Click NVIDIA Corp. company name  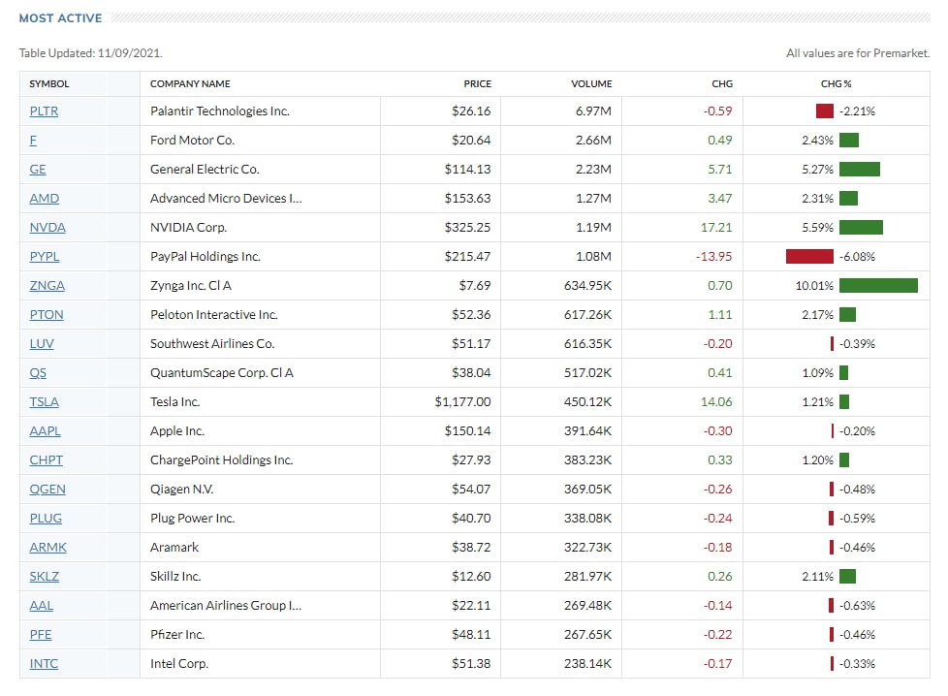(188, 228)
